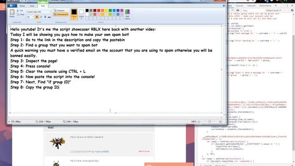This screenshot has height=166, width=295.
Task: Open Console settings gear in DevTools
Action: (x=292, y=10)
